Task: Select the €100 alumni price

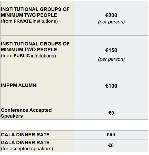Action: 111,86
